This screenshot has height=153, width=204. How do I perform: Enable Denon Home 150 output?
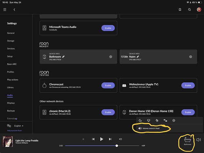188,112
